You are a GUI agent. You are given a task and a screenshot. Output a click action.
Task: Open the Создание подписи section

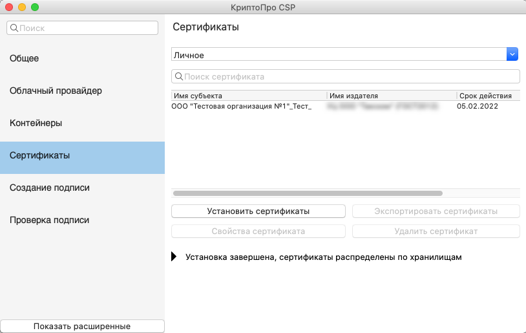pos(50,188)
